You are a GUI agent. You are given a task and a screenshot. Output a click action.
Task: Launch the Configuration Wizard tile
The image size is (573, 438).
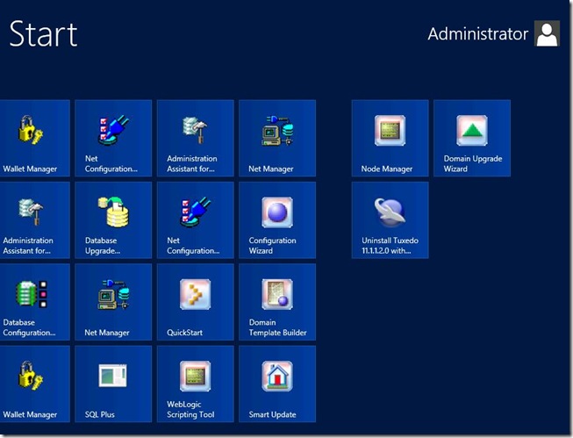[277, 220]
